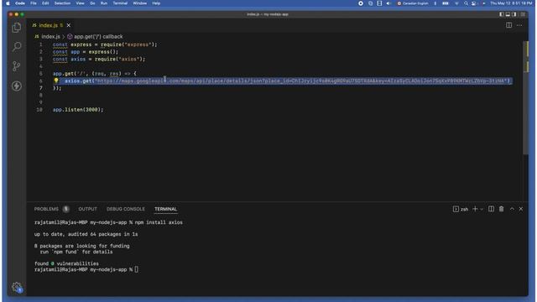Click app.get('/') callback breadcrumb
Viewport: 537px width, 302px height.
[98, 36]
